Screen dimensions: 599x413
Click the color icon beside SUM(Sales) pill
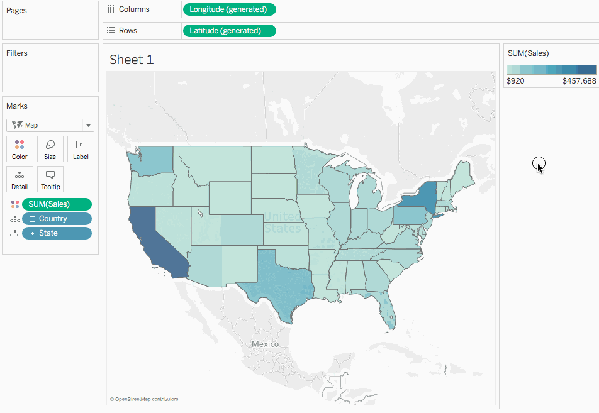tap(15, 204)
